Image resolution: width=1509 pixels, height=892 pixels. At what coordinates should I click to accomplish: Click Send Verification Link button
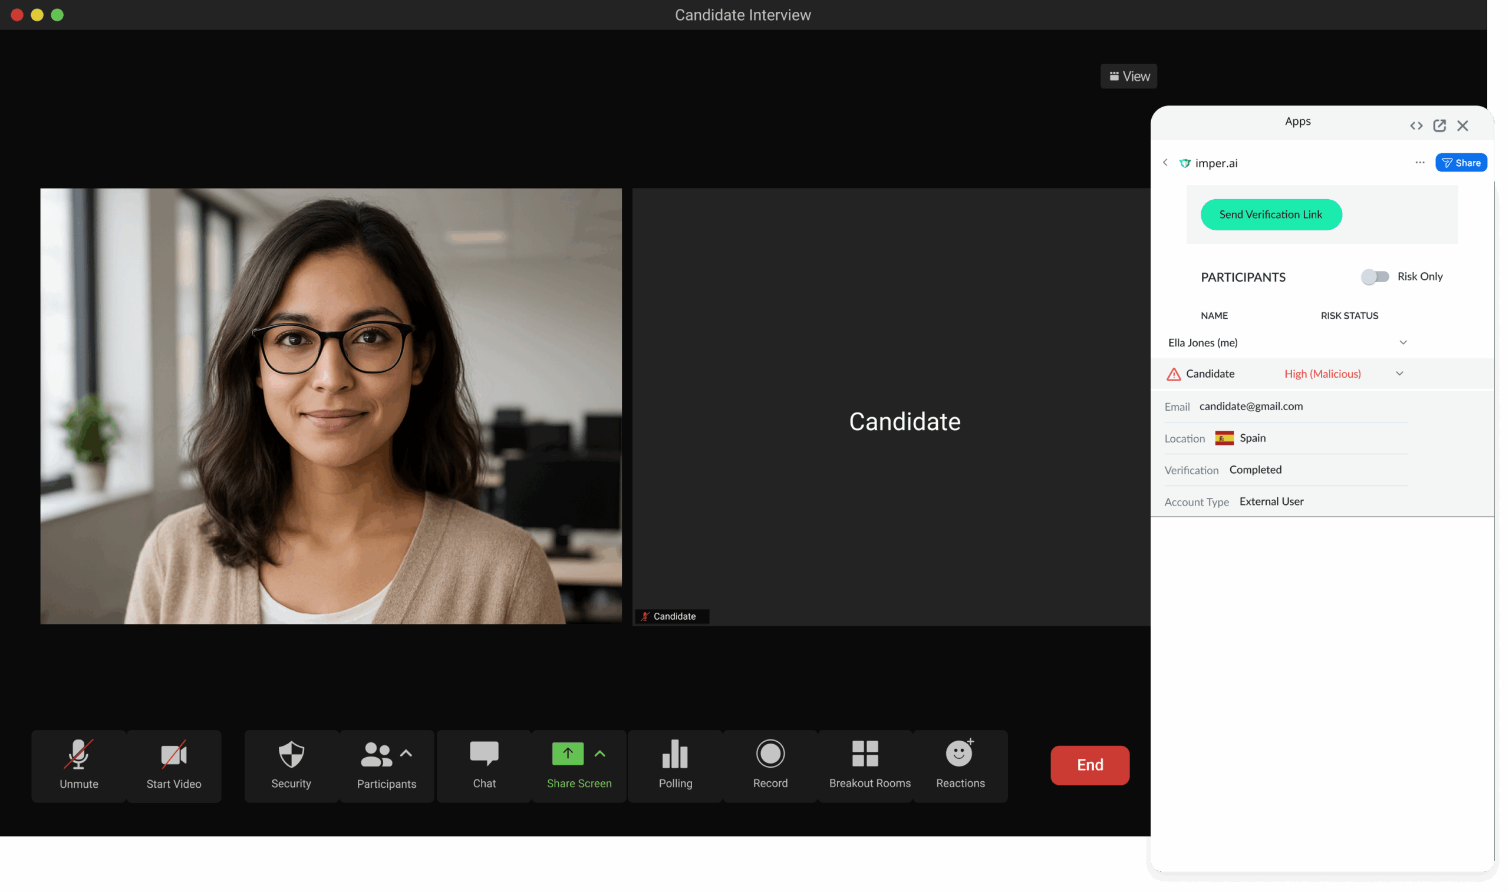click(1271, 214)
